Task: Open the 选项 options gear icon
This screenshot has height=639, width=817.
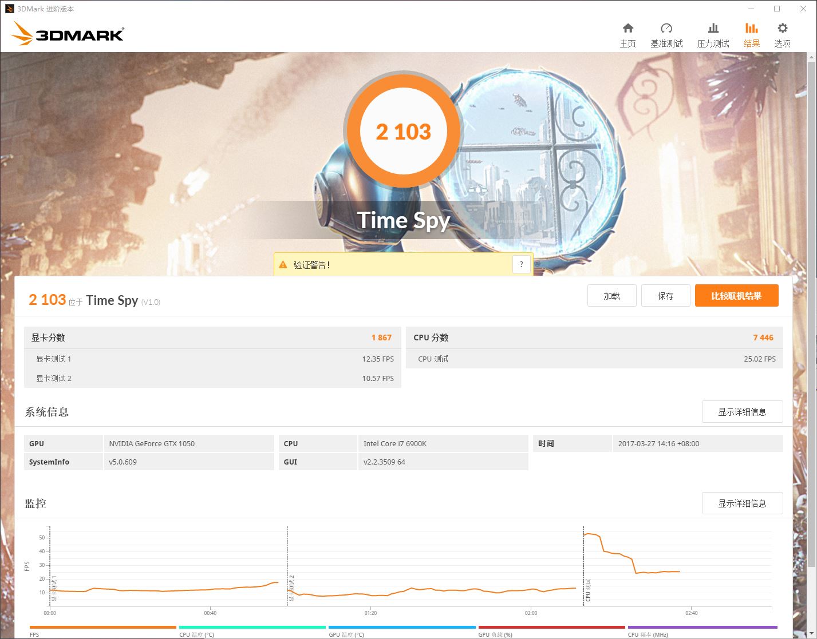Action: 783,29
